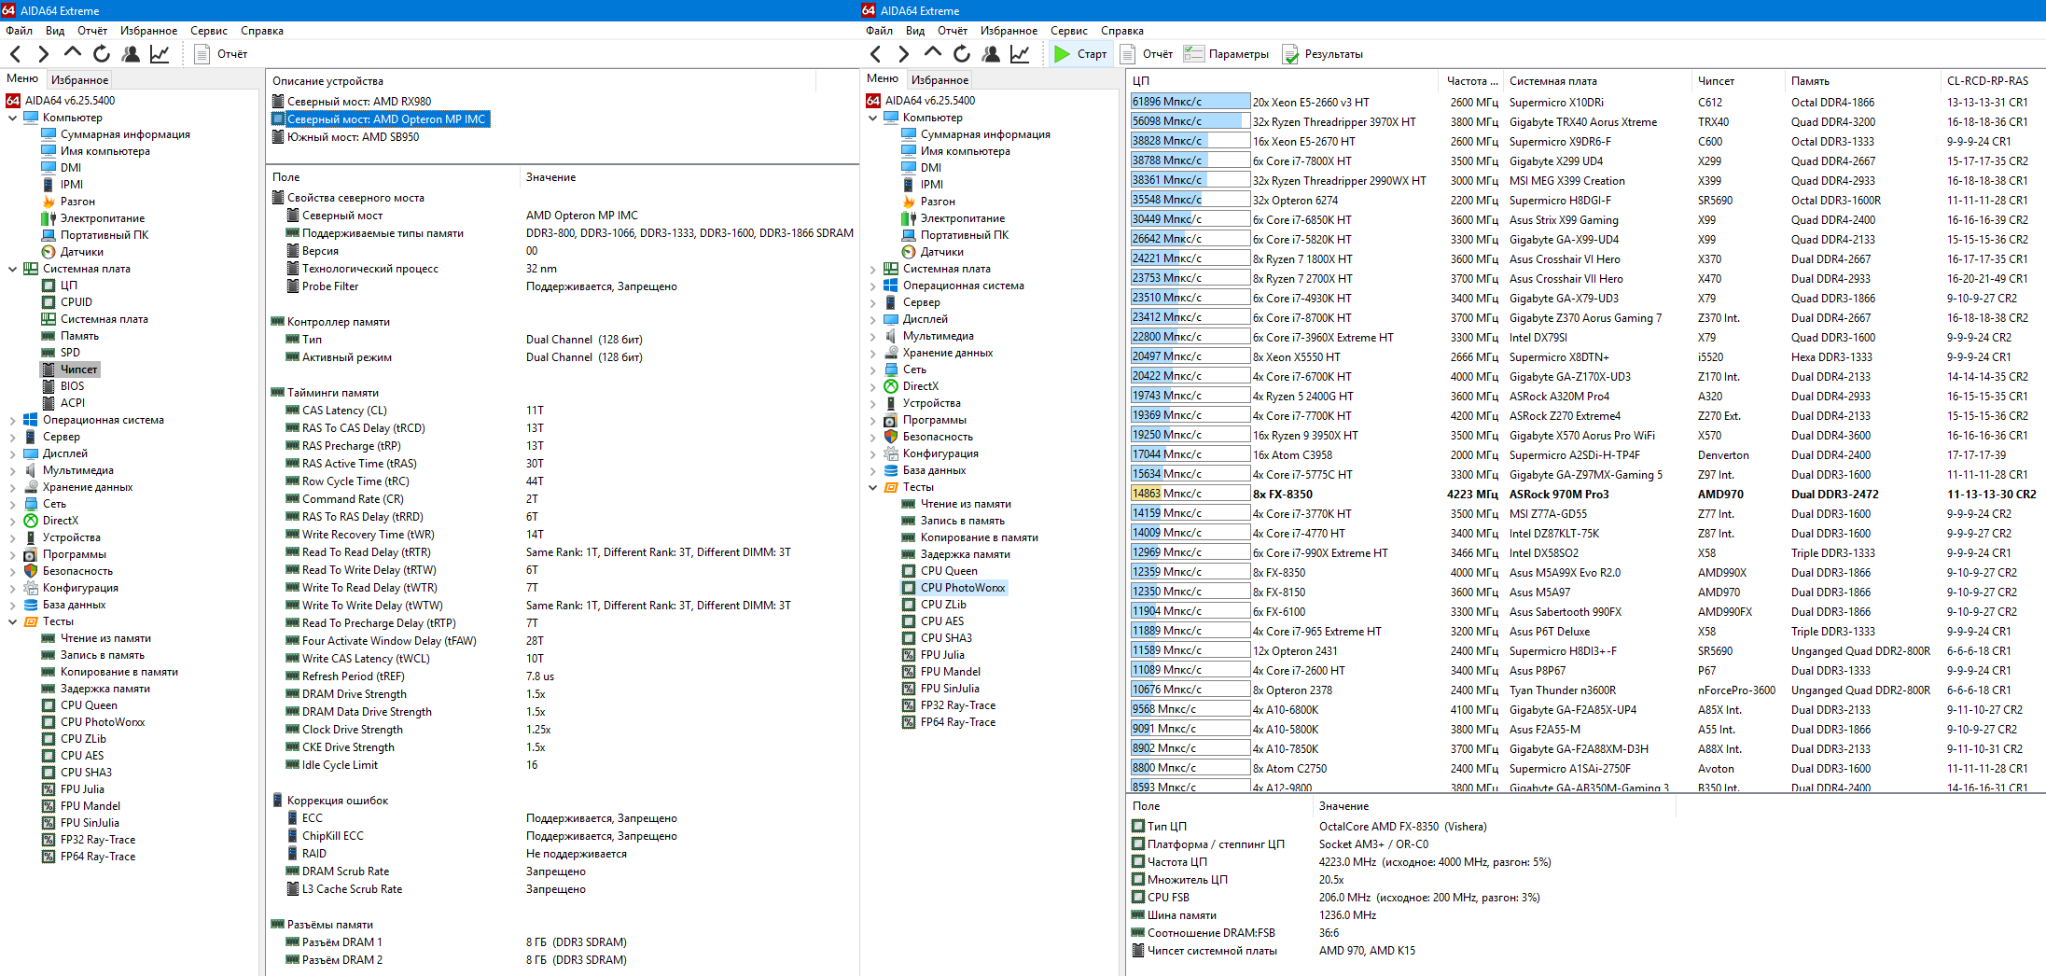Collapse Системная плата node in the left window

(13, 269)
